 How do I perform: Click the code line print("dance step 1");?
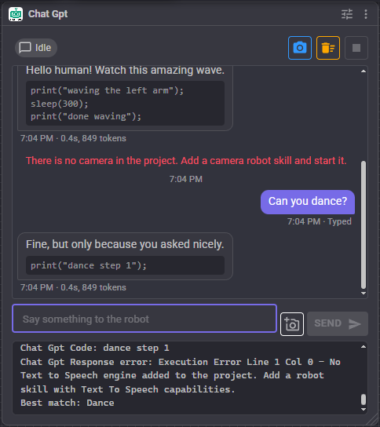pos(89,265)
